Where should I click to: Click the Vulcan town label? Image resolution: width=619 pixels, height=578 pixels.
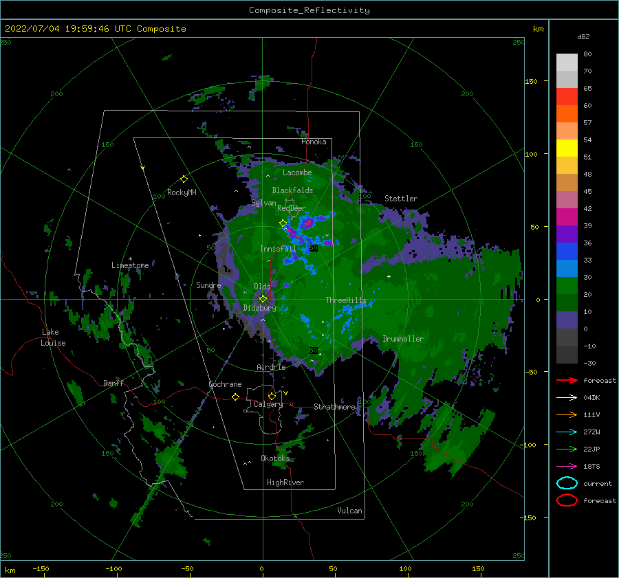point(349,510)
